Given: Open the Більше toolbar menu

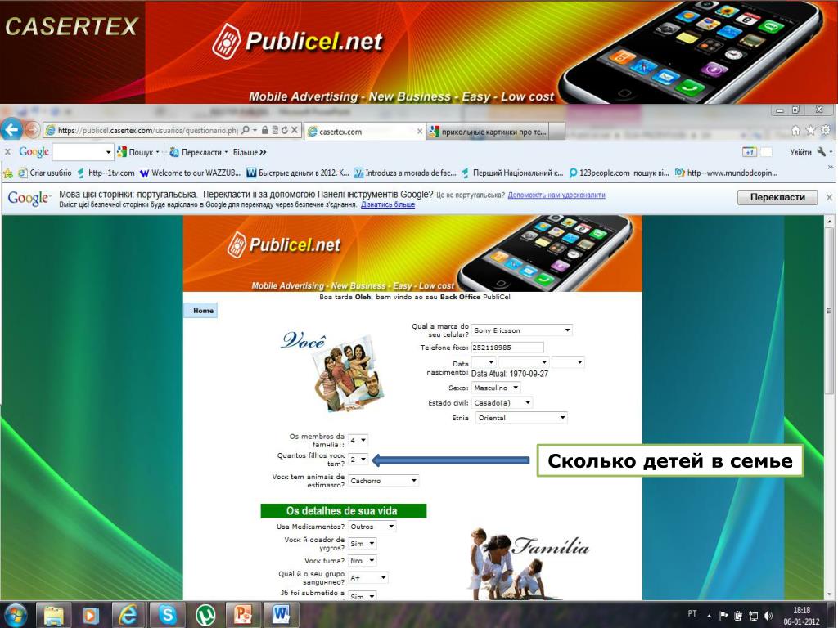Looking at the screenshot, I should (249, 152).
